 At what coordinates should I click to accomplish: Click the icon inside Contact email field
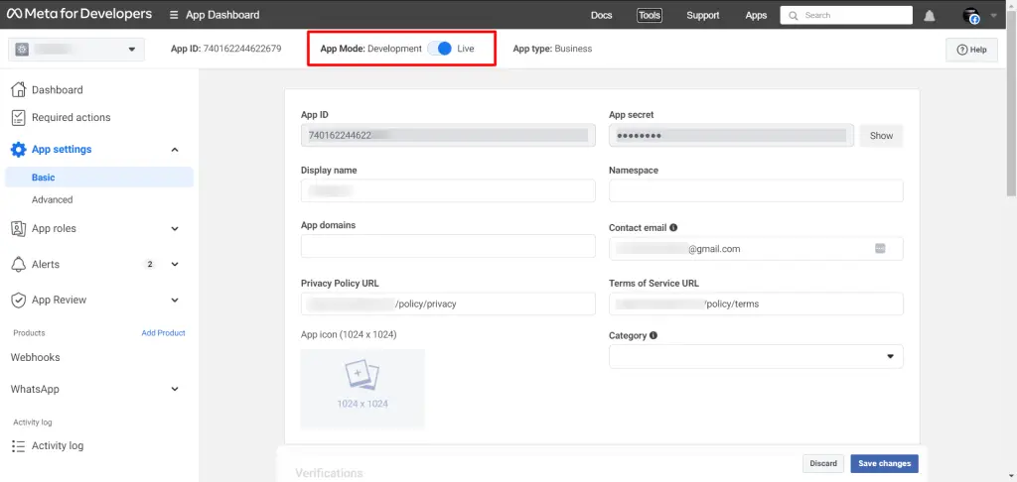click(880, 248)
